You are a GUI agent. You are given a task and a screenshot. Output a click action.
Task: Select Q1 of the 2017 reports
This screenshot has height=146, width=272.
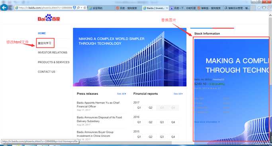point(139,108)
